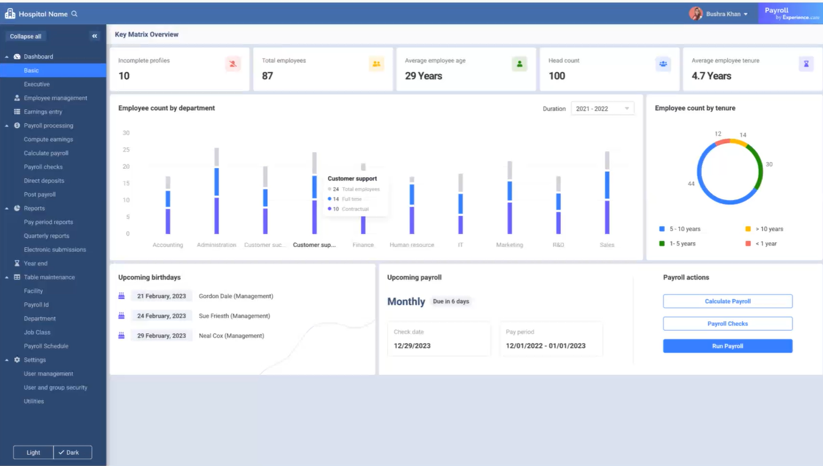Open the Executive dashboard view
The height and width of the screenshot is (466, 823).
[37, 84]
